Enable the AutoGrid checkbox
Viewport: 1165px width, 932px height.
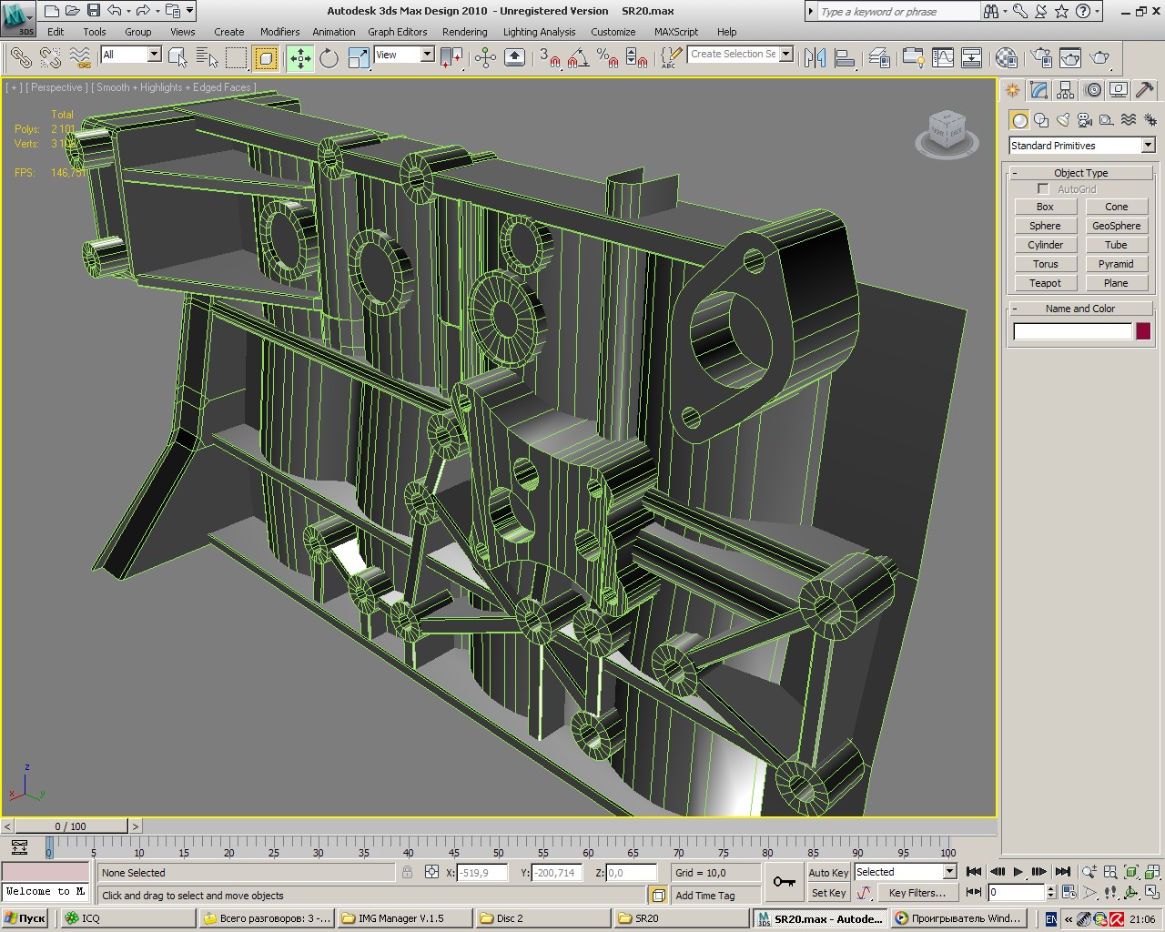(1043, 189)
